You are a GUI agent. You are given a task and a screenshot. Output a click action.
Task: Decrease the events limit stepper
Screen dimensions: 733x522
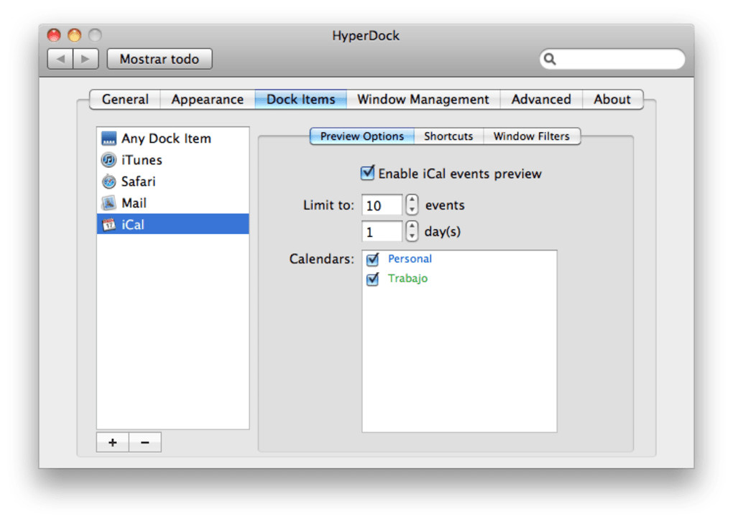pyautogui.click(x=412, y=210)
